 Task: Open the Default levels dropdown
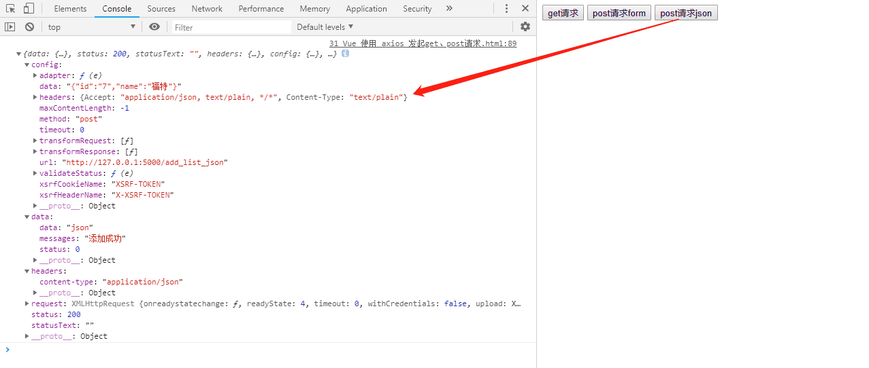tap(325, 26)
